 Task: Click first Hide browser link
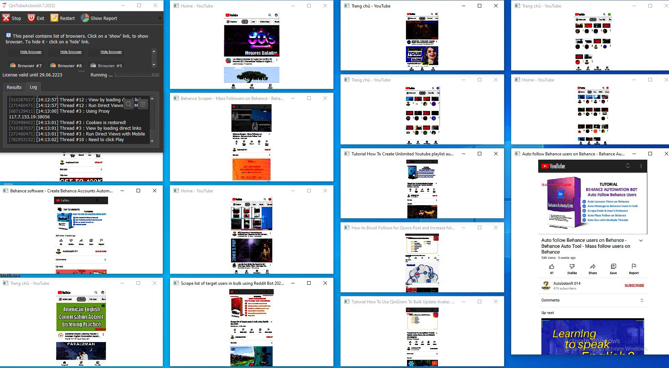[x=31, y=52]
